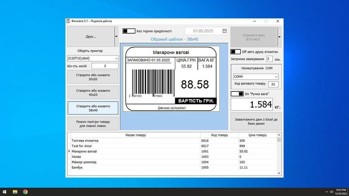This screenshot has height=196, width=349.
Task: Open Windows Start menu
Action: pyautogui.click(x=4, y=192)
